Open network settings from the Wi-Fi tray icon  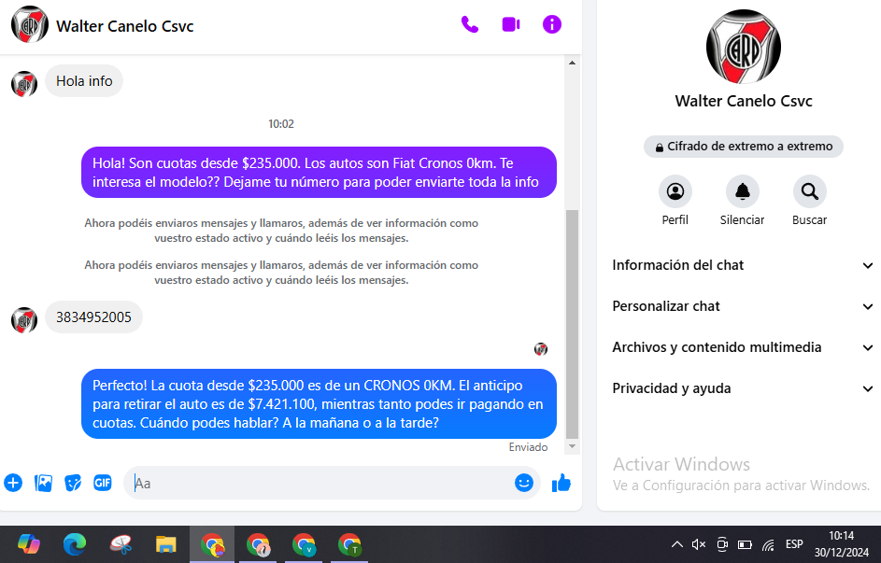[x=768, y=544]
